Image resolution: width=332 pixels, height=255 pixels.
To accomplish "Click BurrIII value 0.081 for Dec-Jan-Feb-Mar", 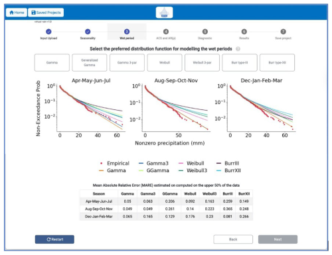I will [x=228, y=217].
